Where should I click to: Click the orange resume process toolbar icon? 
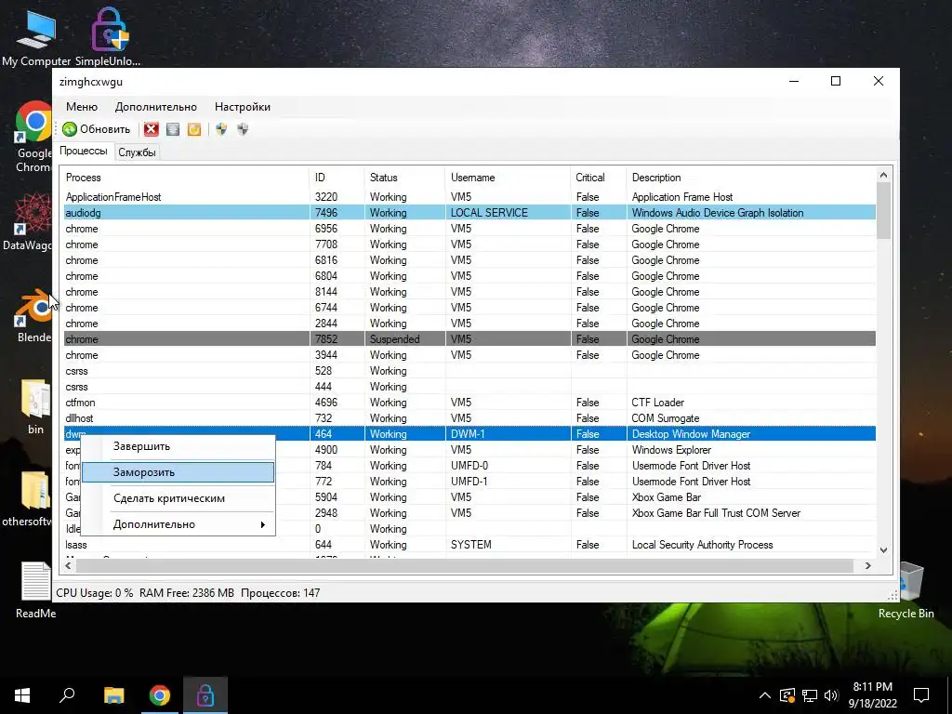tap(194, 129)
